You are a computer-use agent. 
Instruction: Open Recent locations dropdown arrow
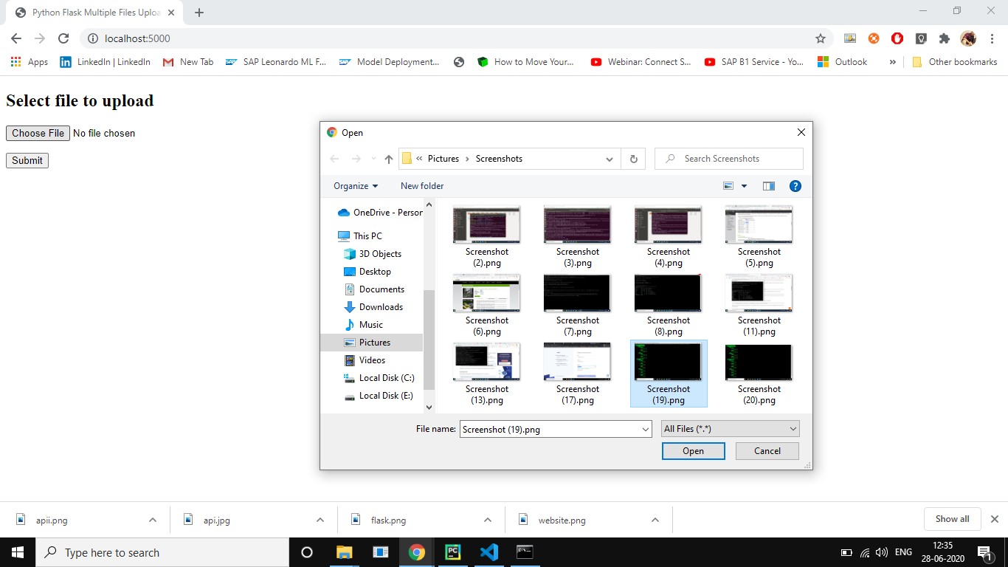pos(373,159)
